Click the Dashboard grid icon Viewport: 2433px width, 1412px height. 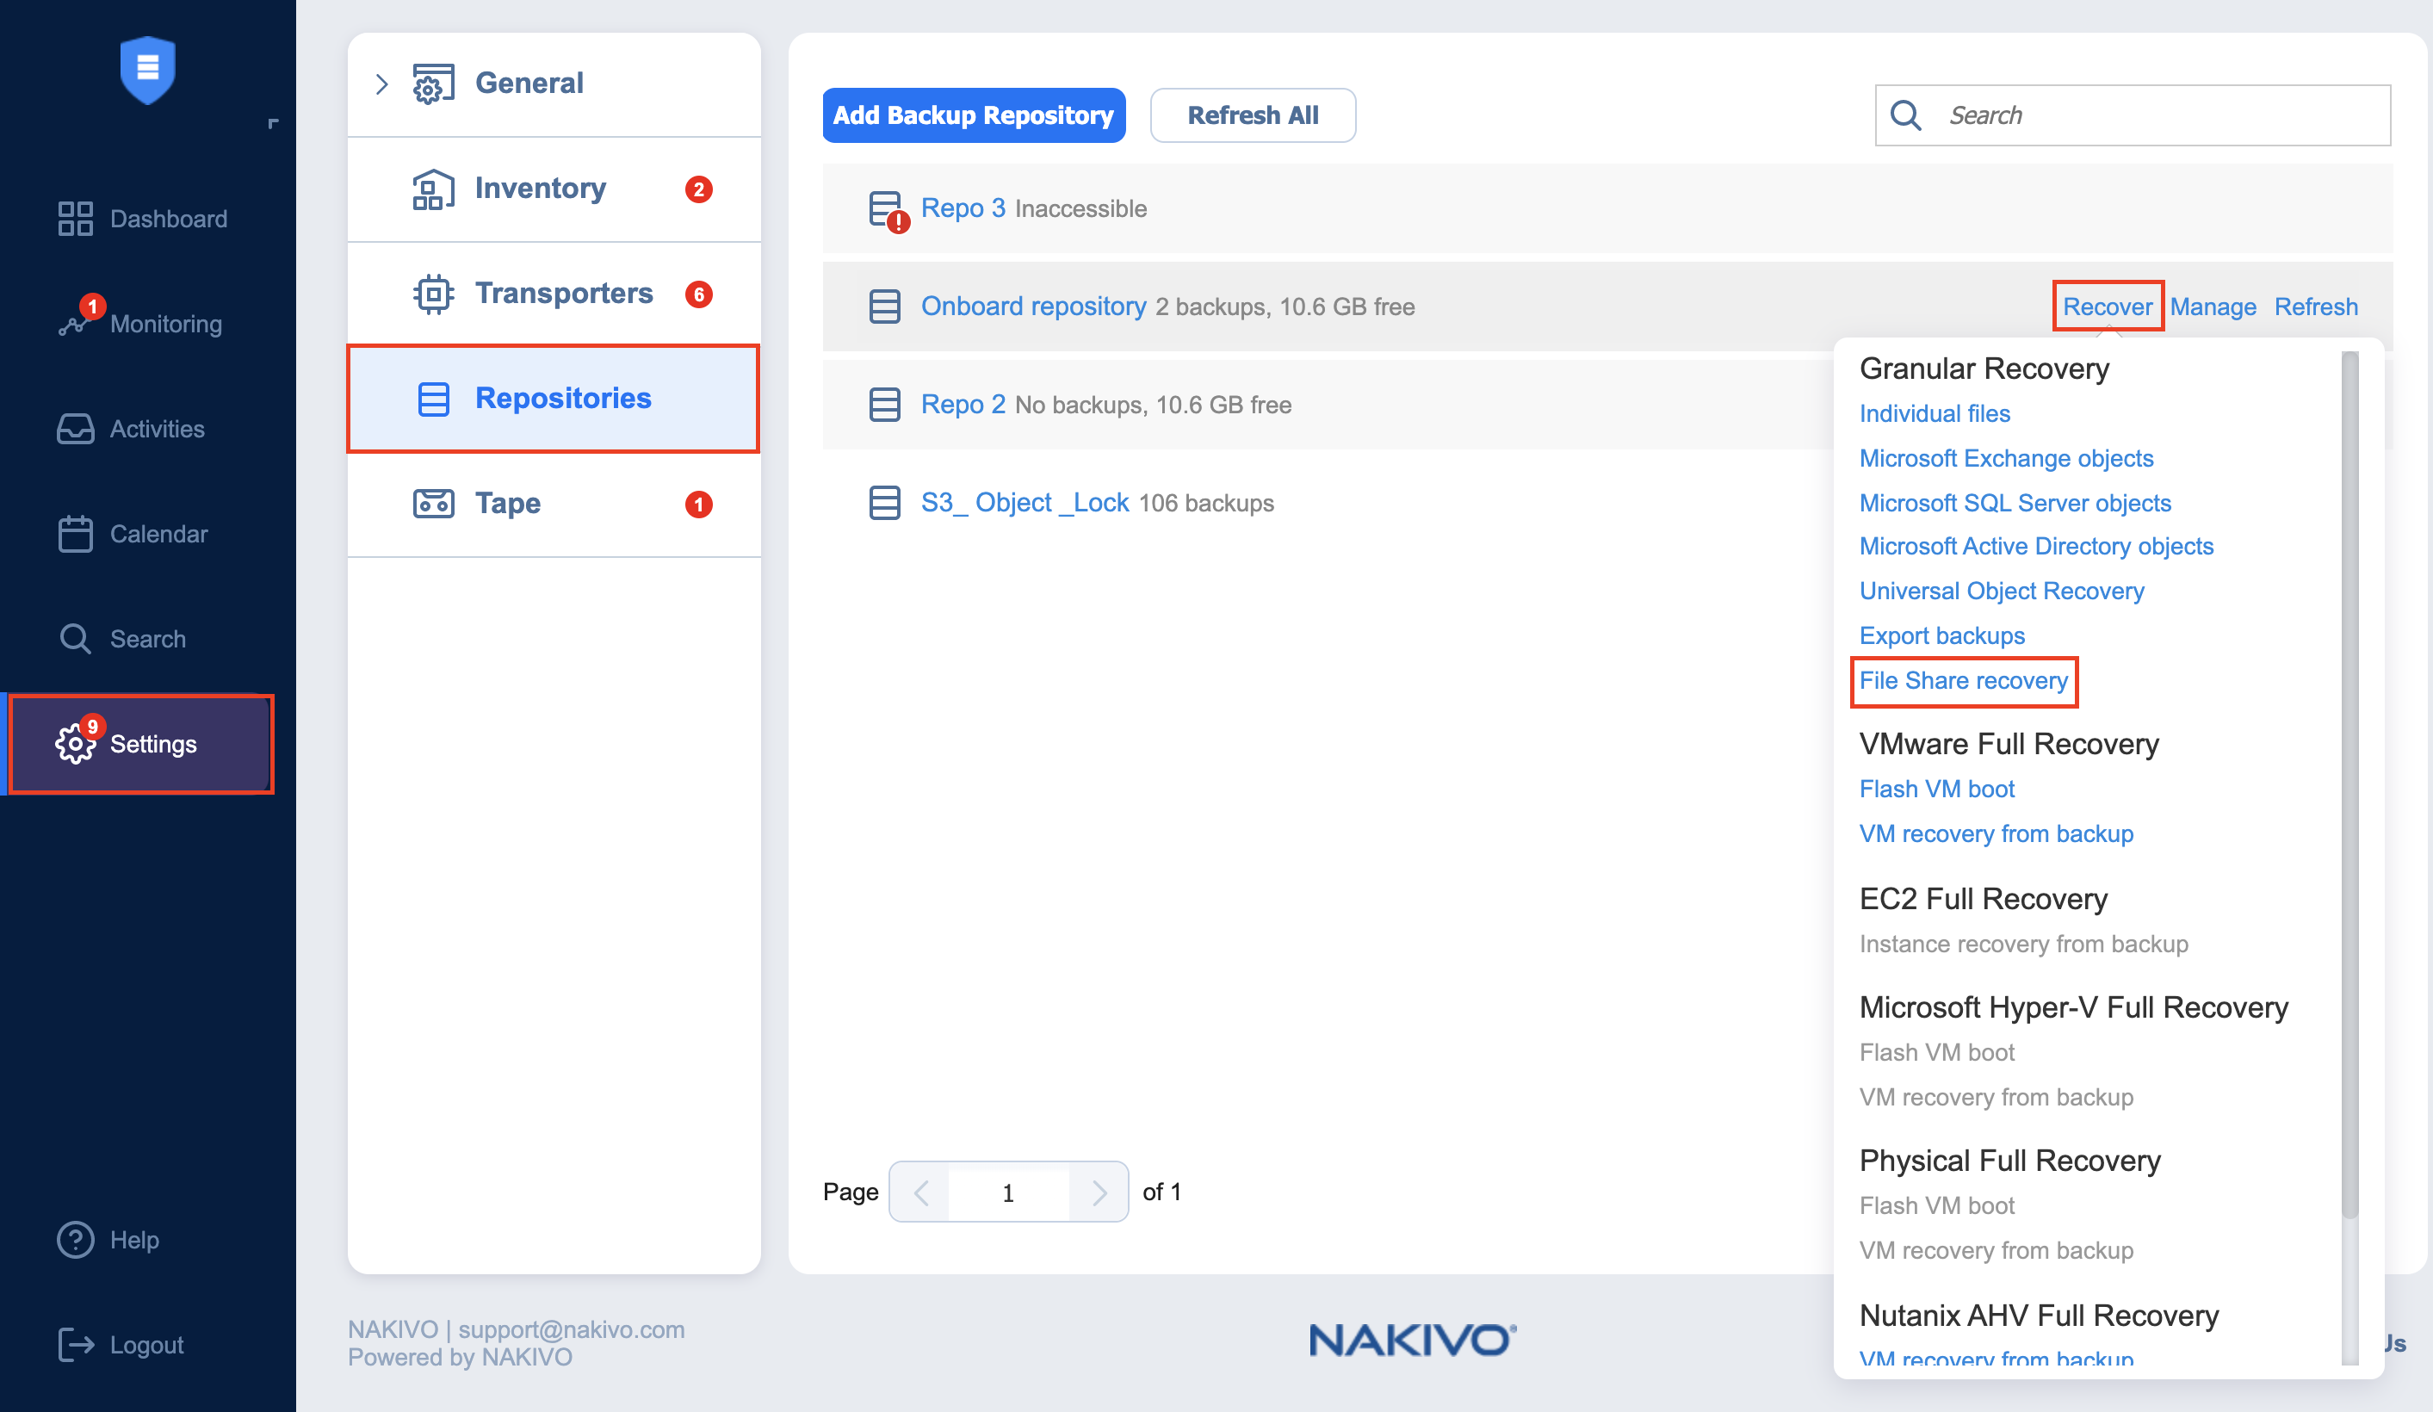click(75, 219)
